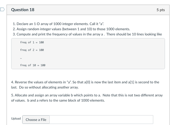Screen dimensions: 189x125
Task: Click the step 4 reverse elements paragraph
Action: pos(85,85)
